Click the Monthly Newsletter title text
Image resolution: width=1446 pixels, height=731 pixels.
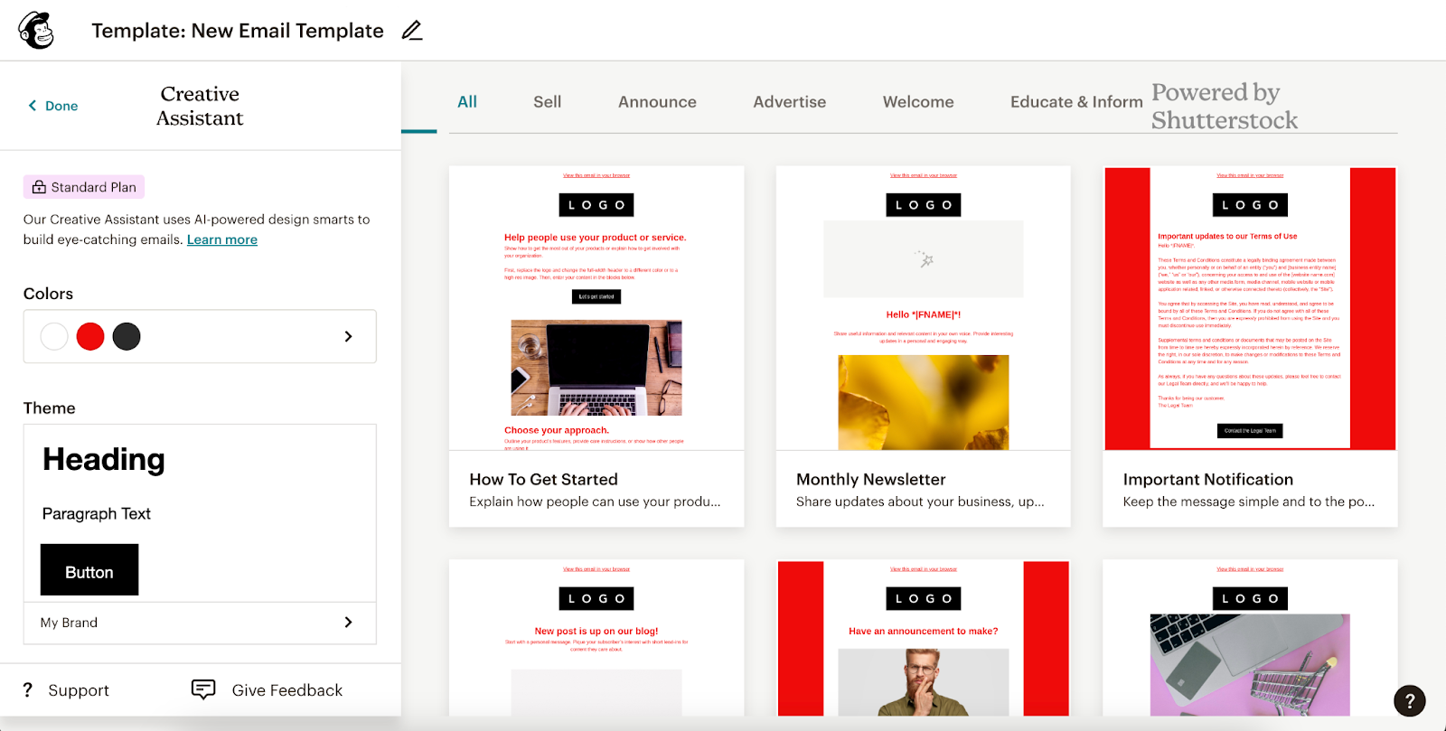tap(871, 480)
